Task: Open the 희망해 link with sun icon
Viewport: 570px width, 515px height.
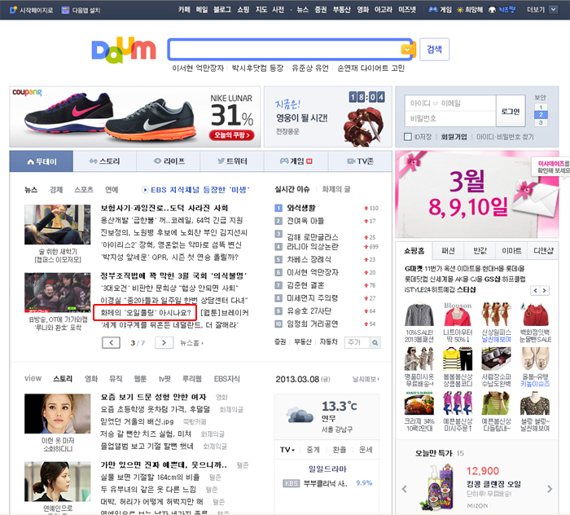Action: (x=470, y=10)
